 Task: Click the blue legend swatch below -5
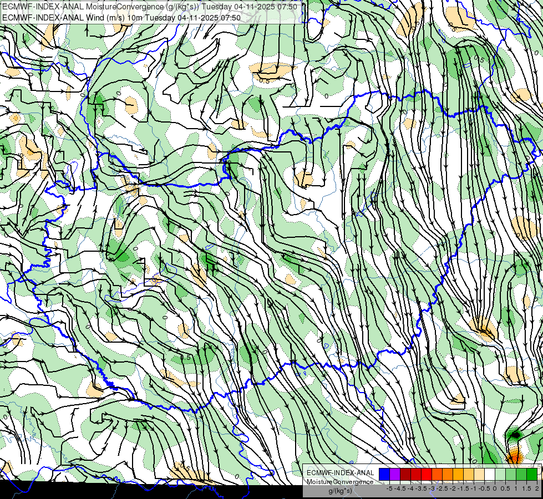(384, 474)
